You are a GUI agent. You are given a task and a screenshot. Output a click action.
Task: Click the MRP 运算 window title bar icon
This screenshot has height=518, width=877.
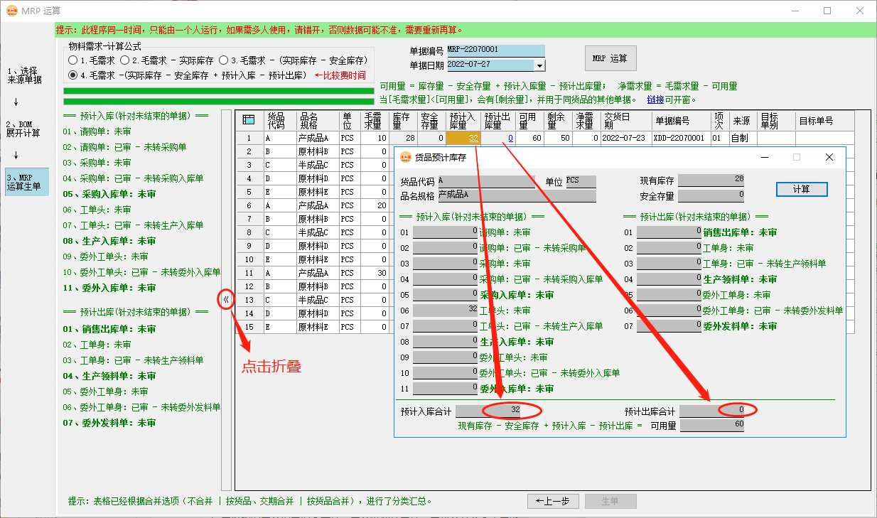click(12, 11)
